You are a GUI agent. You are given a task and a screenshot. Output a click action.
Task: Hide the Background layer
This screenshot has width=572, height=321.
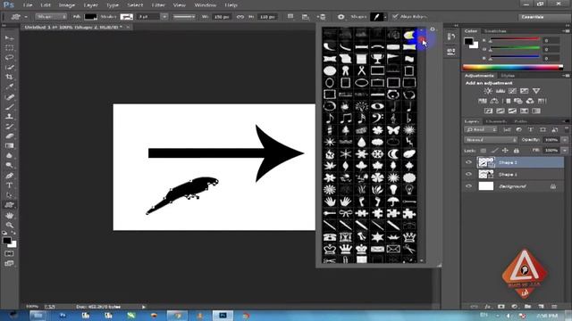pos(468,186)
